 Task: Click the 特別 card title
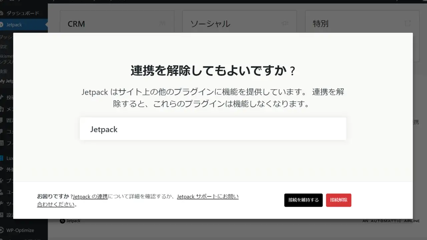pos(321,24)
